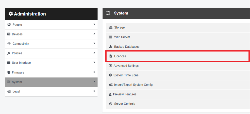
Task: Click the Preview Features flask icon
Action: click(110, 94)
